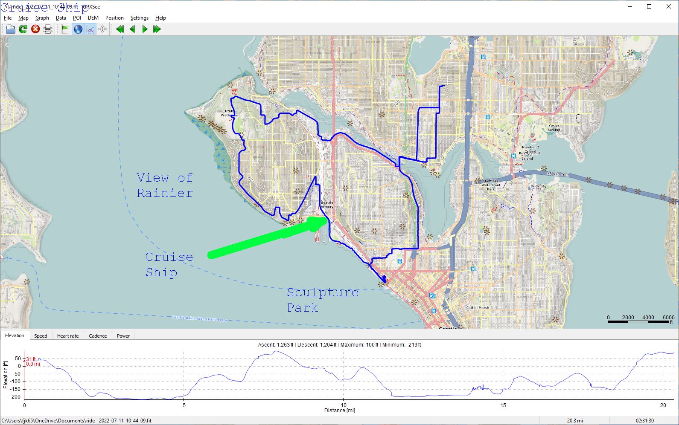The image size is (679, 425).
Task: Click the show cursor coordinates icon
Action: [x=103, y=29]
